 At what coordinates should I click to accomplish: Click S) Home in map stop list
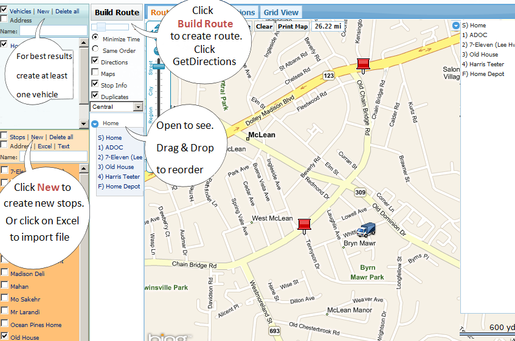click(x=474, y=26)
